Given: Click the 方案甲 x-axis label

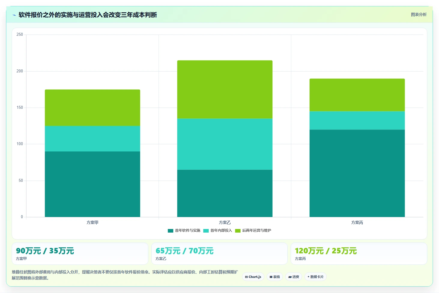Looking at the screenshot, I should pos(92,223).
